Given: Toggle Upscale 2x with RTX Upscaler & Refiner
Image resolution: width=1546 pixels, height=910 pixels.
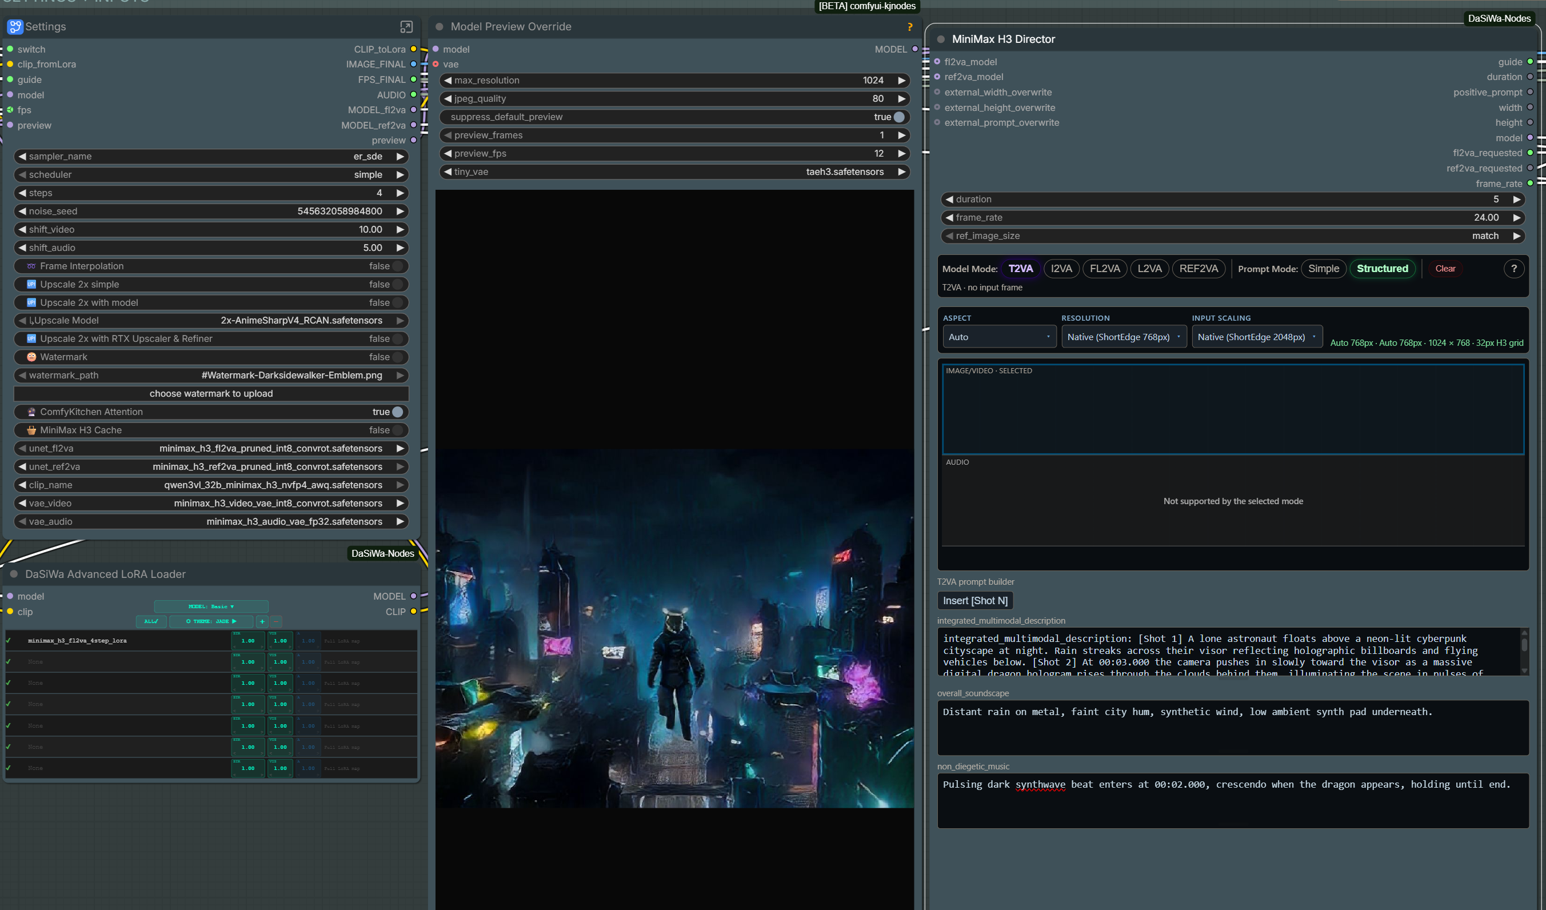Looking at the screenshot, I should (398, 340).
